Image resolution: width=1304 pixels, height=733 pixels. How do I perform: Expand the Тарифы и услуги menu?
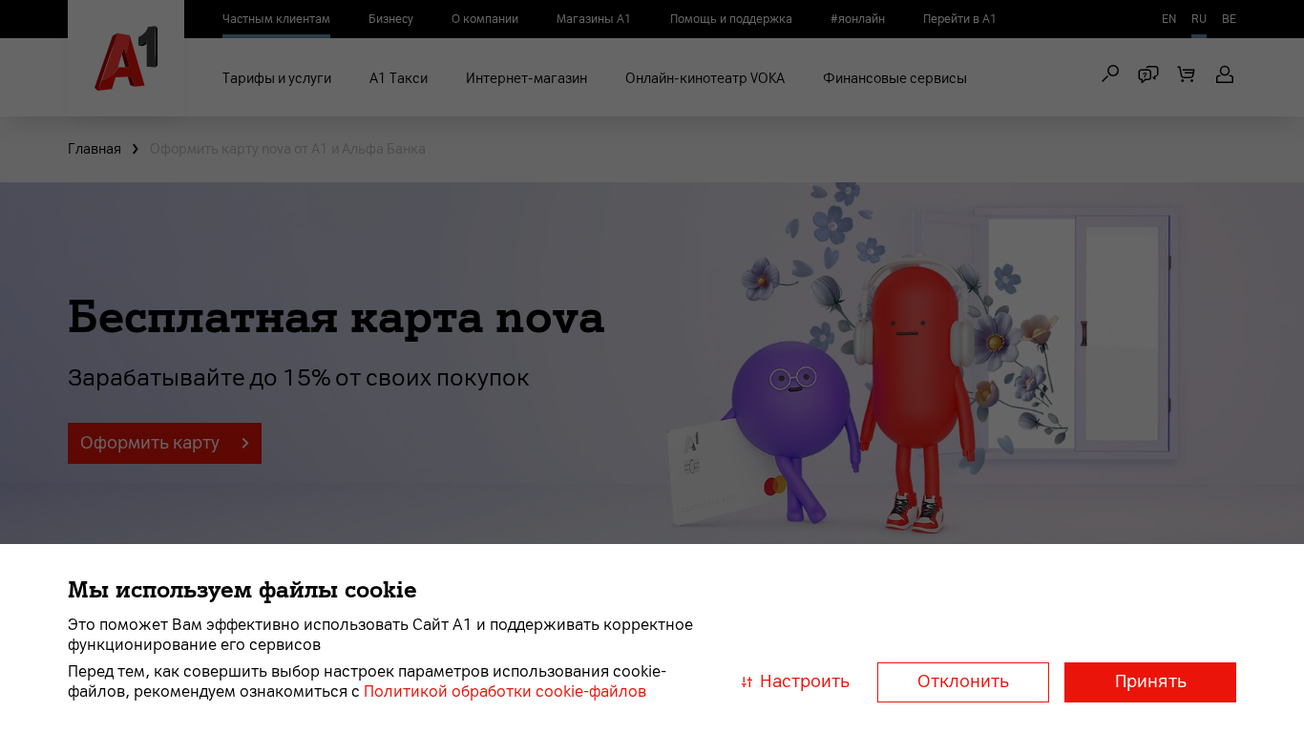pyautogui.click(x=277, y=78)
